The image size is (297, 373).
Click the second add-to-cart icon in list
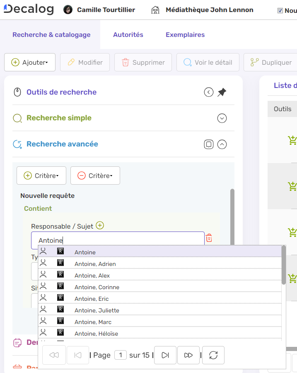(x=292, y=186)
